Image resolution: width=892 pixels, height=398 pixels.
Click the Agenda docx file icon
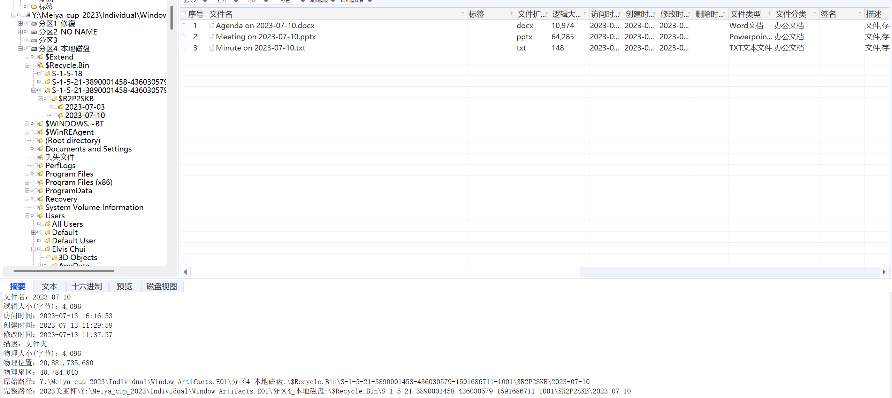click(212, 25)
